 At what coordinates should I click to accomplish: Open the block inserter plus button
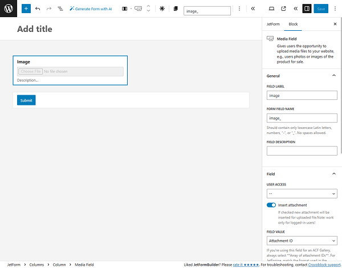(x=26, y=9)
